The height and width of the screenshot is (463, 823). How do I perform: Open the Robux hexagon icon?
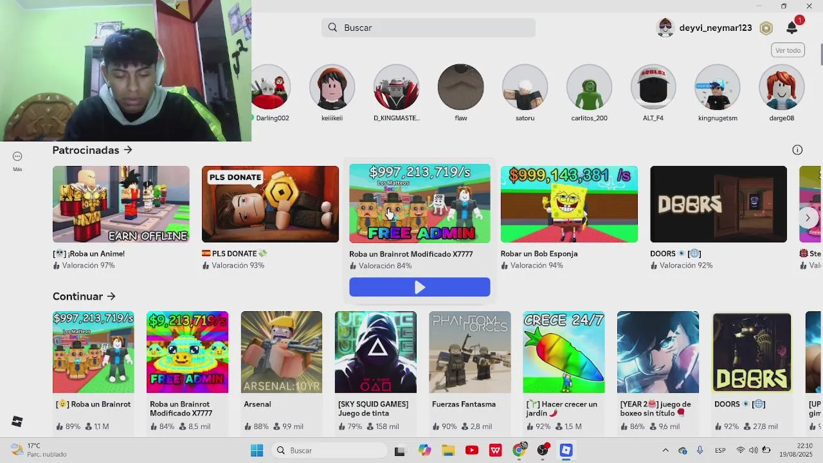(x=766, y=28)
